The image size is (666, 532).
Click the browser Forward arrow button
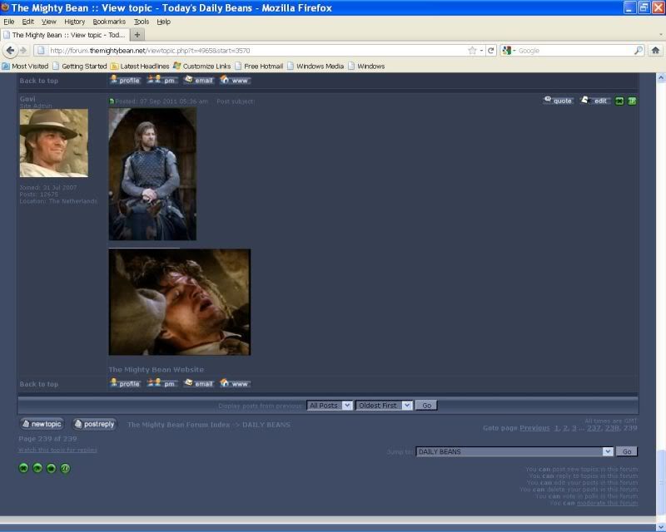23,51
